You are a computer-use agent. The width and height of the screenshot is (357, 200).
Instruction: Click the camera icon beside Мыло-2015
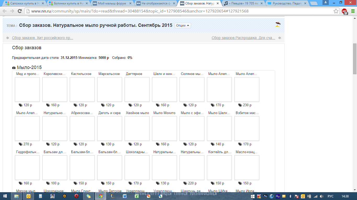tap(14, 68)
